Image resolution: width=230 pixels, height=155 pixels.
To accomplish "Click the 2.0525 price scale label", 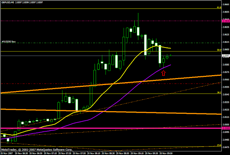I will point(226,109).
